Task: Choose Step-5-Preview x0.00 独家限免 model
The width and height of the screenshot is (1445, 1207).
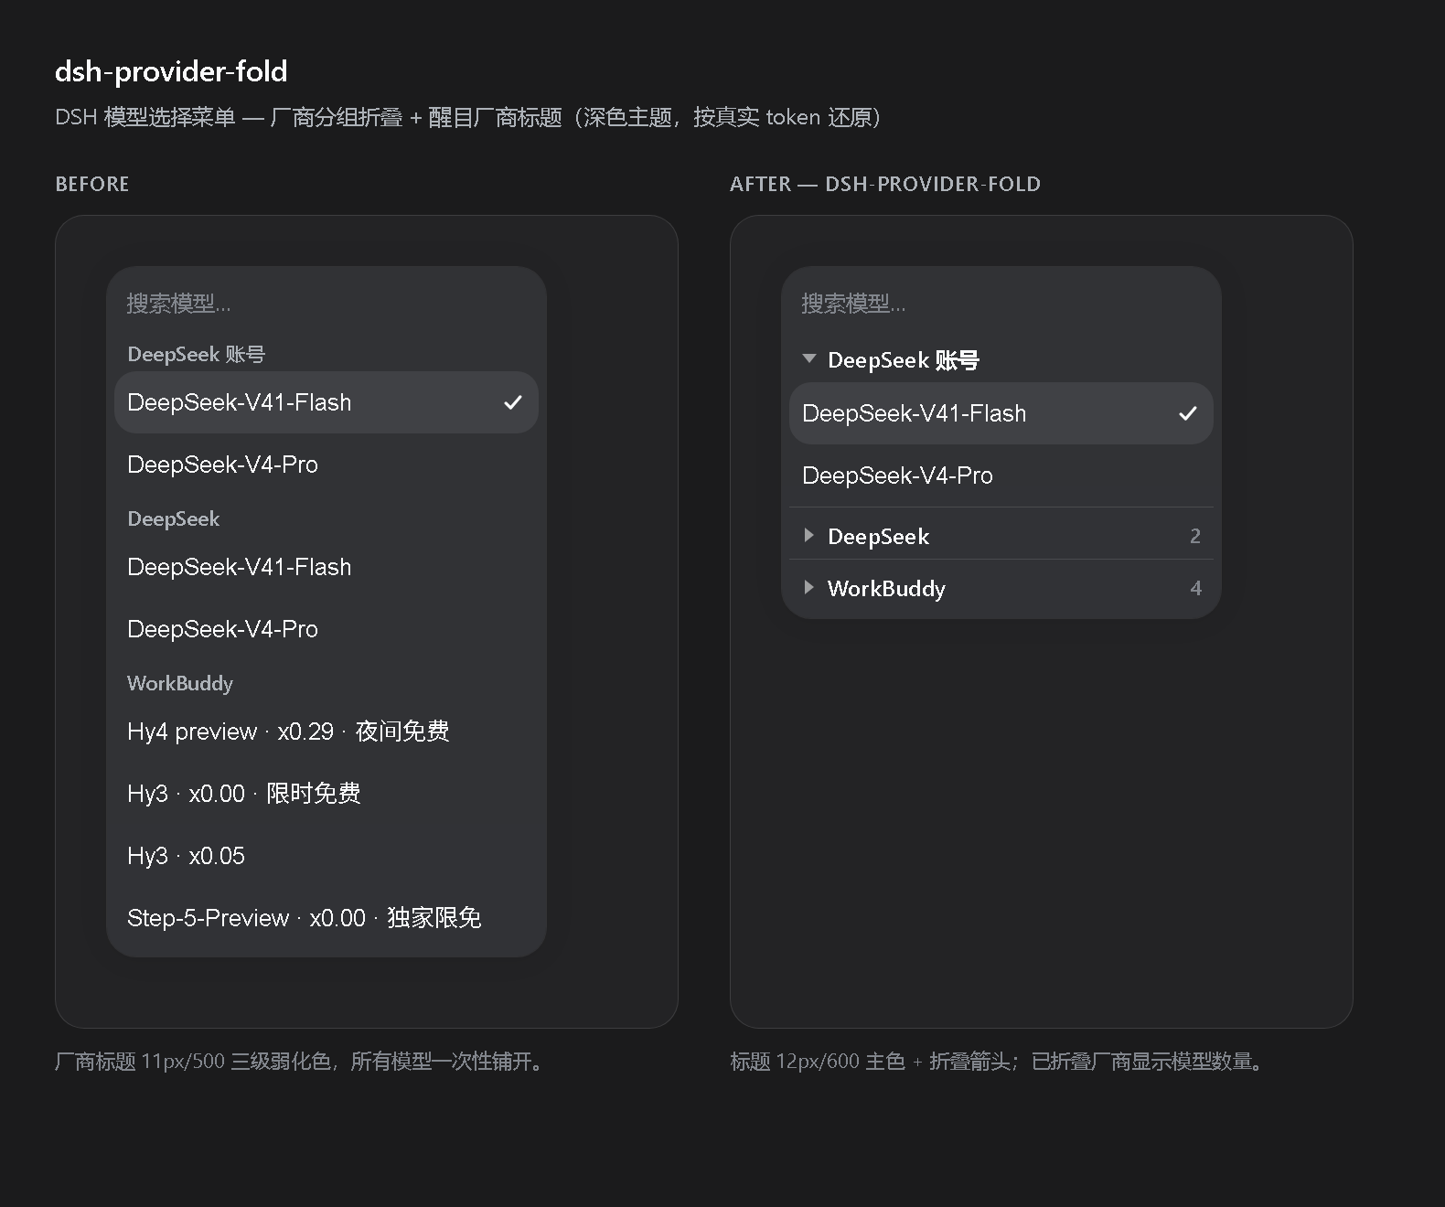Action: 326,918
